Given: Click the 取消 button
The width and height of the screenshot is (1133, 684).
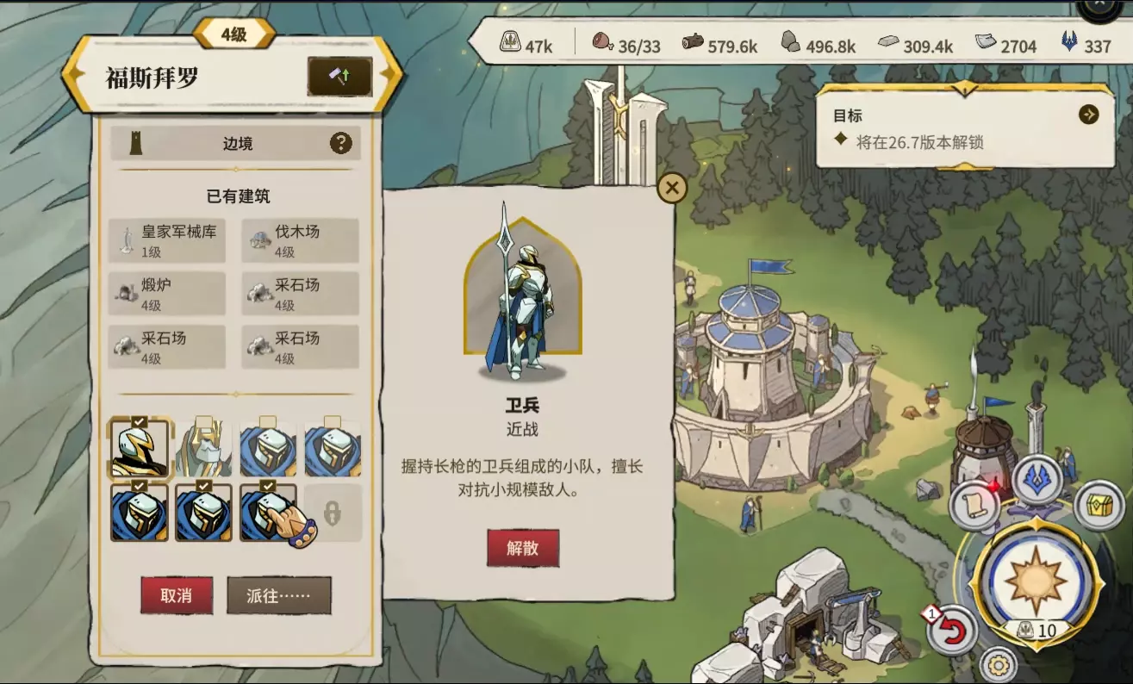Looking at the screenshot, I should point(177,595).
